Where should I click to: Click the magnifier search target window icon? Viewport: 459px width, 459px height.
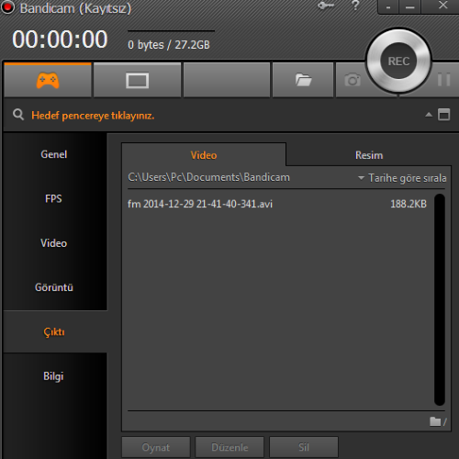[18, 115]
